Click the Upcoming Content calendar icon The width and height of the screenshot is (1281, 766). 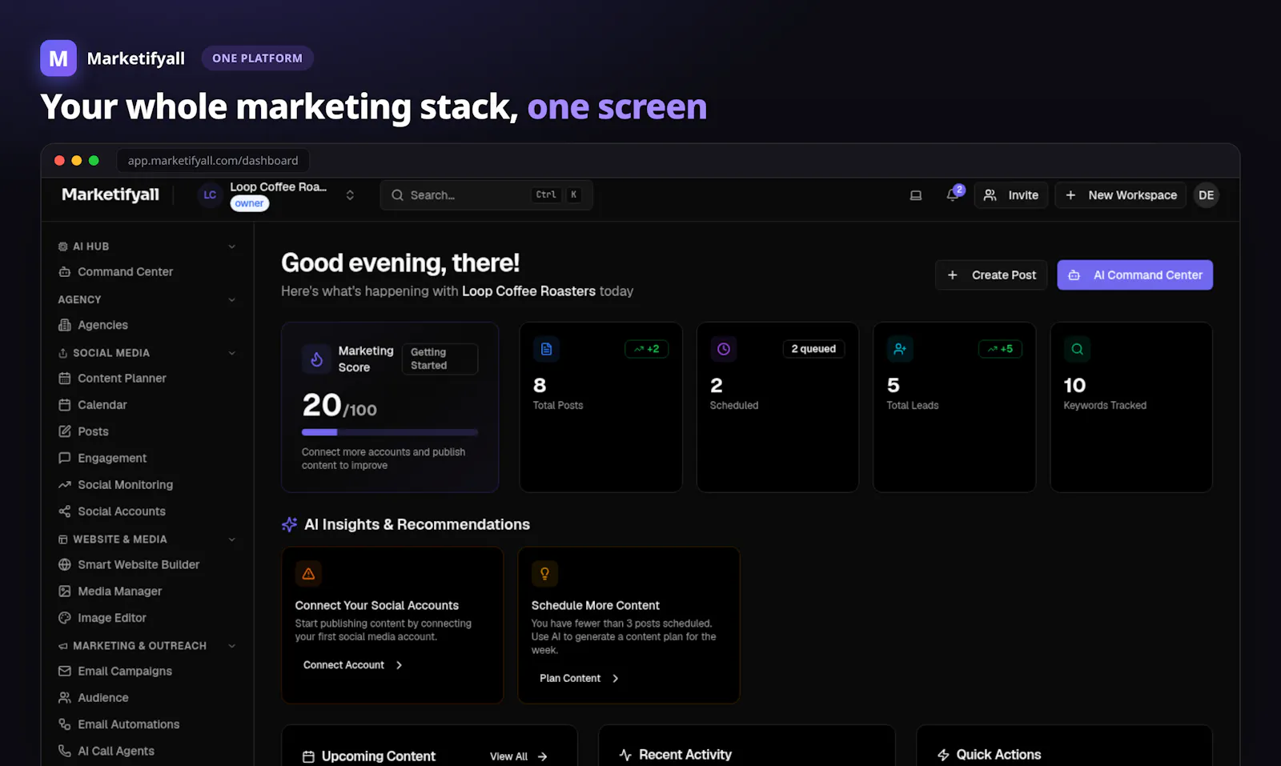coord(308,756)
